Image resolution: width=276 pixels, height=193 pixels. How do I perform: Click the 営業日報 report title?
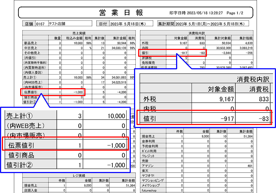tap(121, 13)
